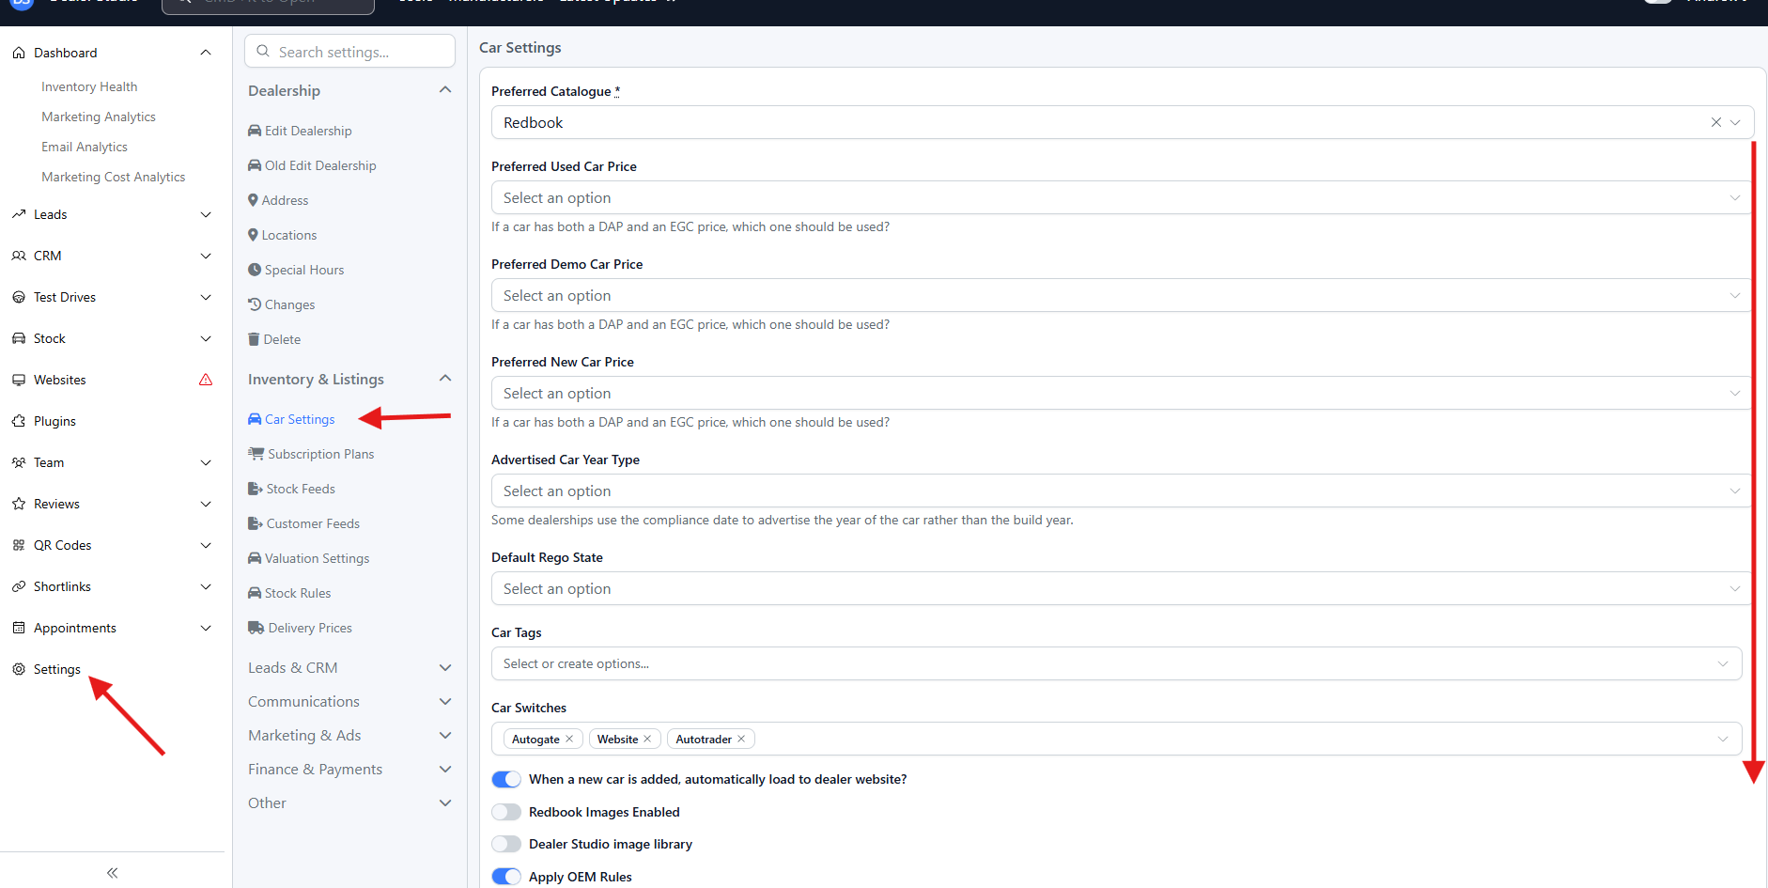
Task: Turn on Dealer Studio image library
Action: (506, 844)
